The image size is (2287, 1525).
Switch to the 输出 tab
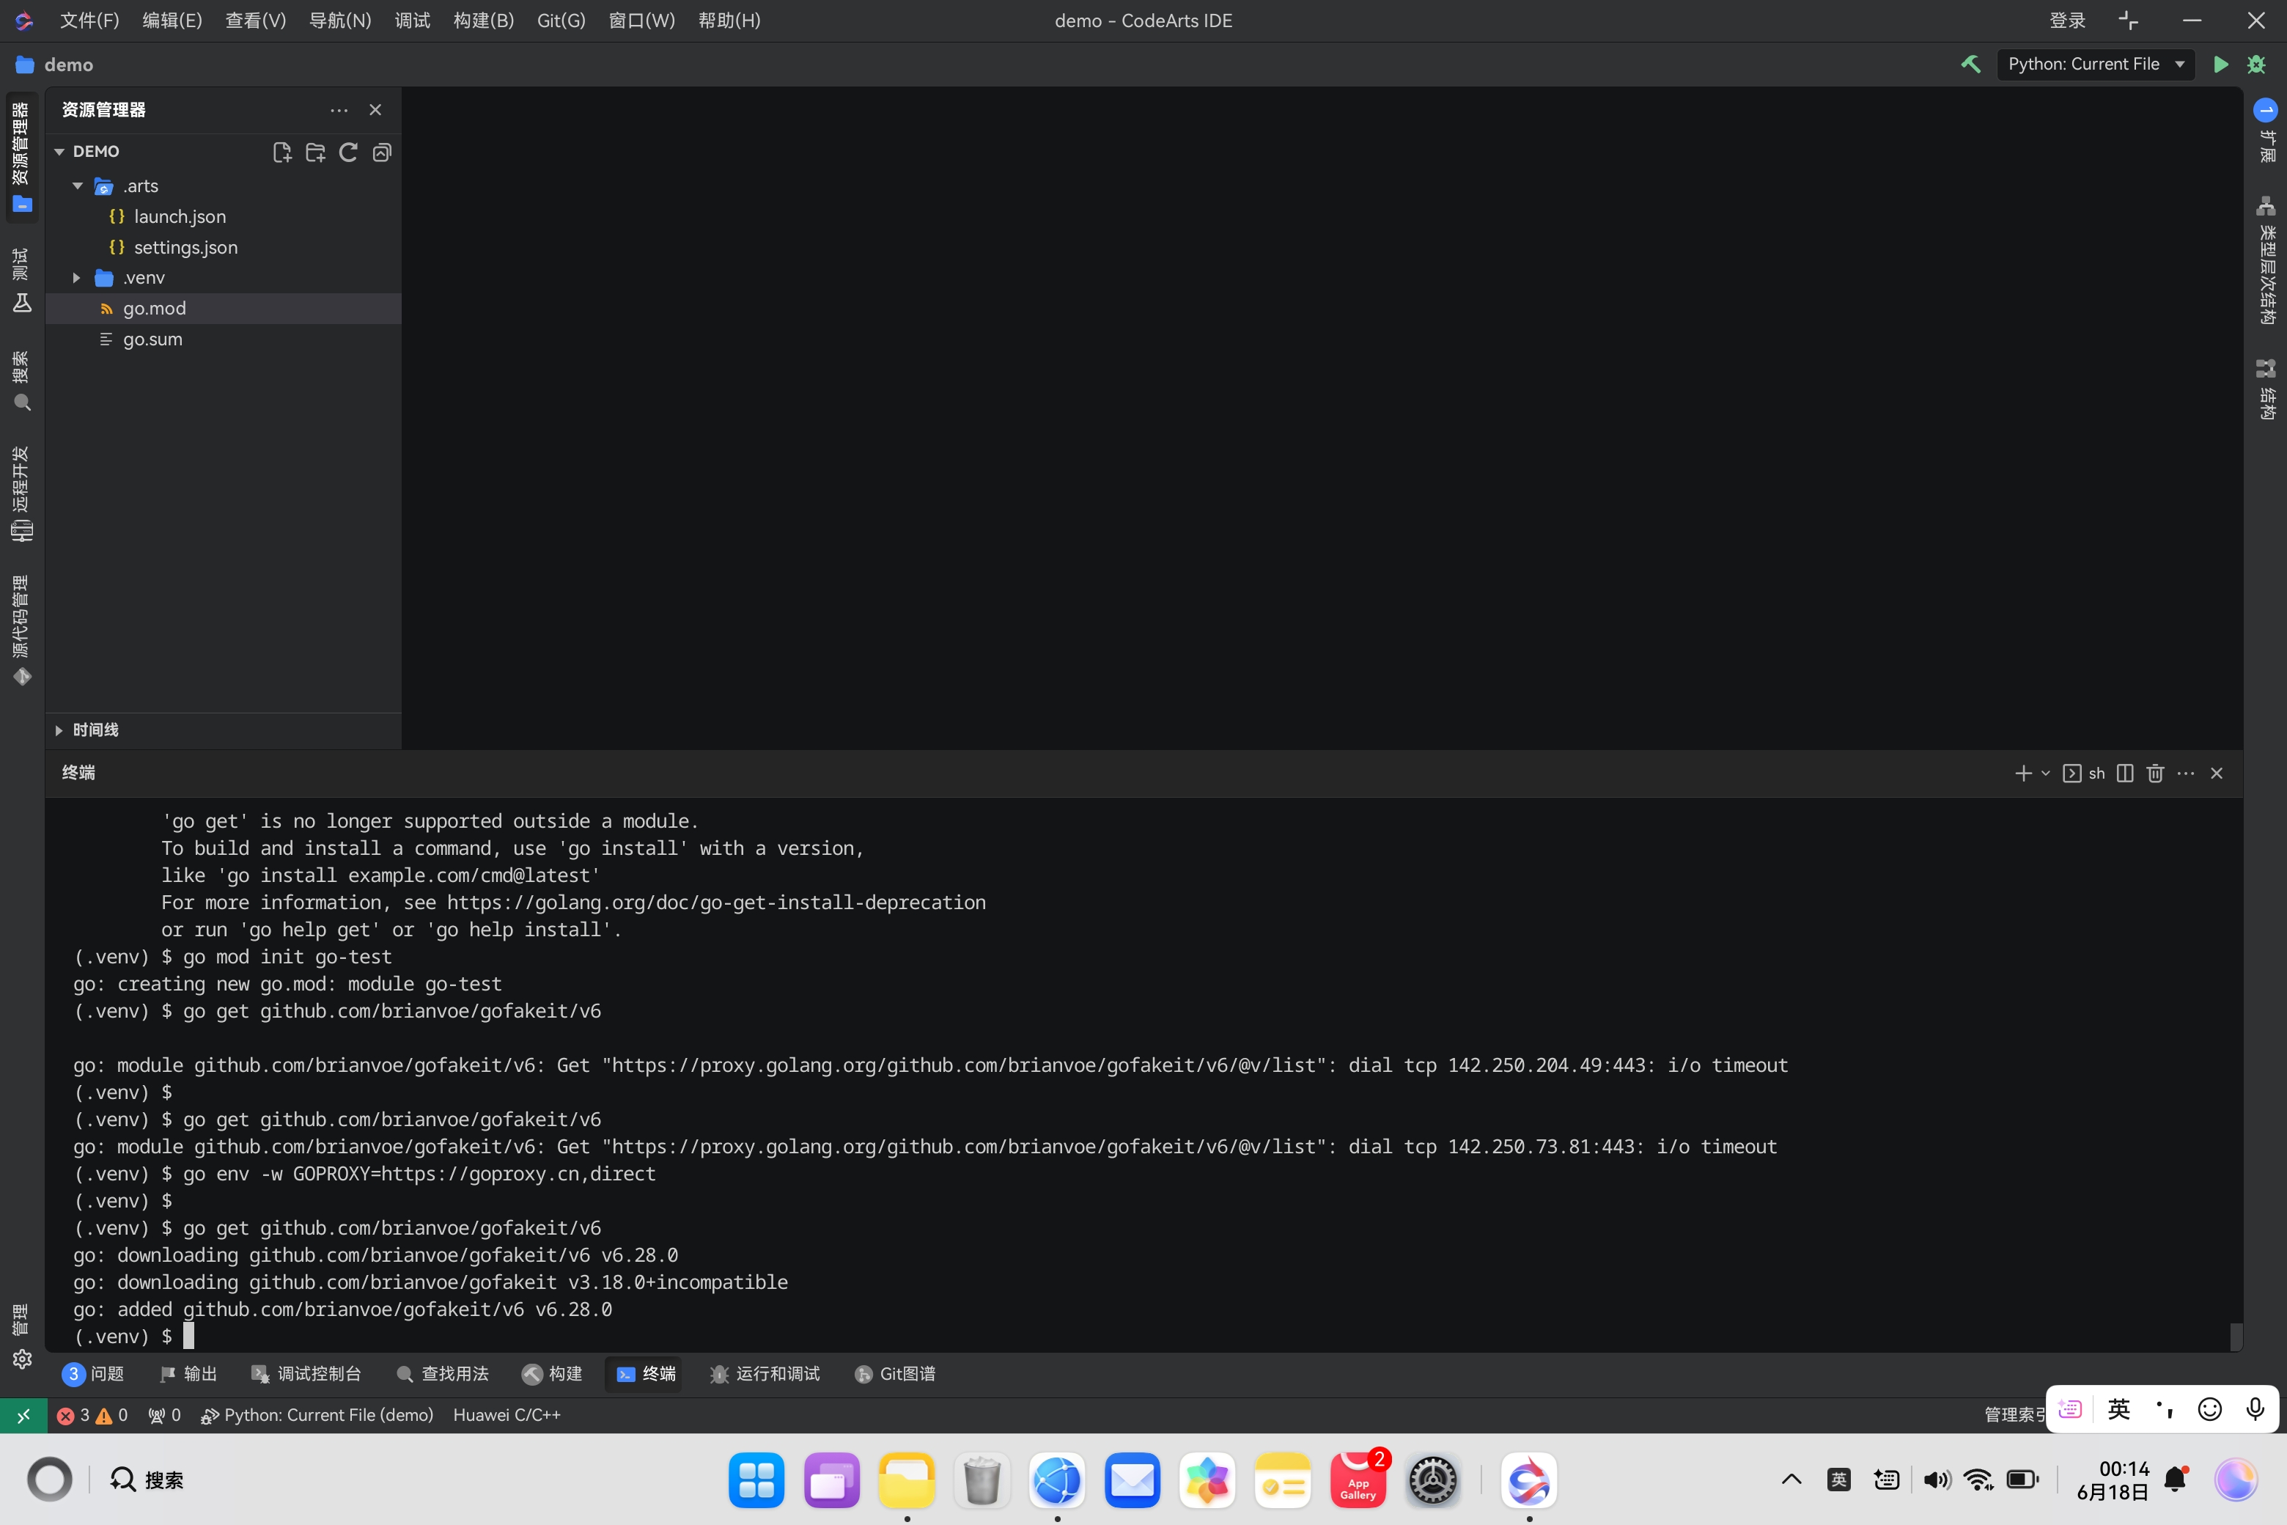pos(188,1373)
